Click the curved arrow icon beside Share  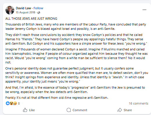(120, 110)
